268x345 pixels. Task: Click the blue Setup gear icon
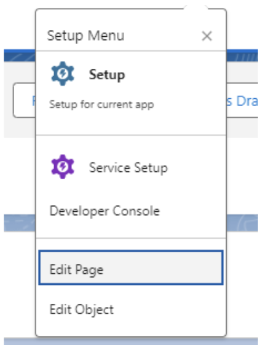pyautogui.click(x=63, y=74)
